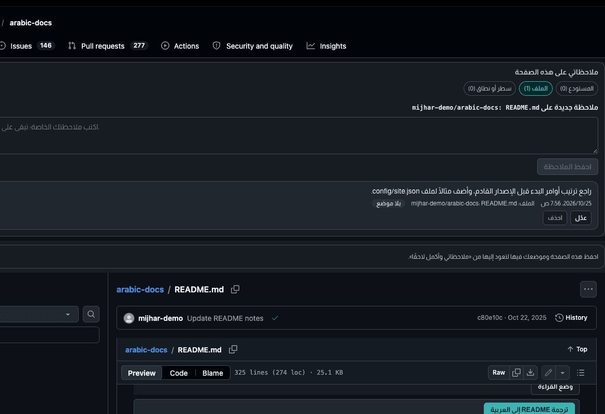The image size is (605, 414).
Task: Open arabic-docs link in sticky file header
Action: (x=146, y=350)
